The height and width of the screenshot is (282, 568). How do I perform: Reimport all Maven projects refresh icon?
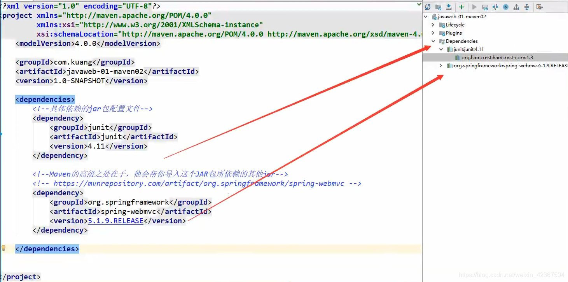[x=428, y=7]
